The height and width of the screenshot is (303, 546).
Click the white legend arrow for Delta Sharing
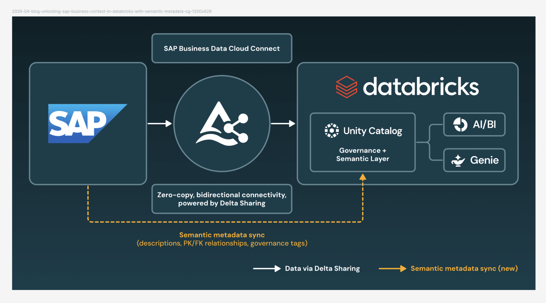[x=267, y=269]
